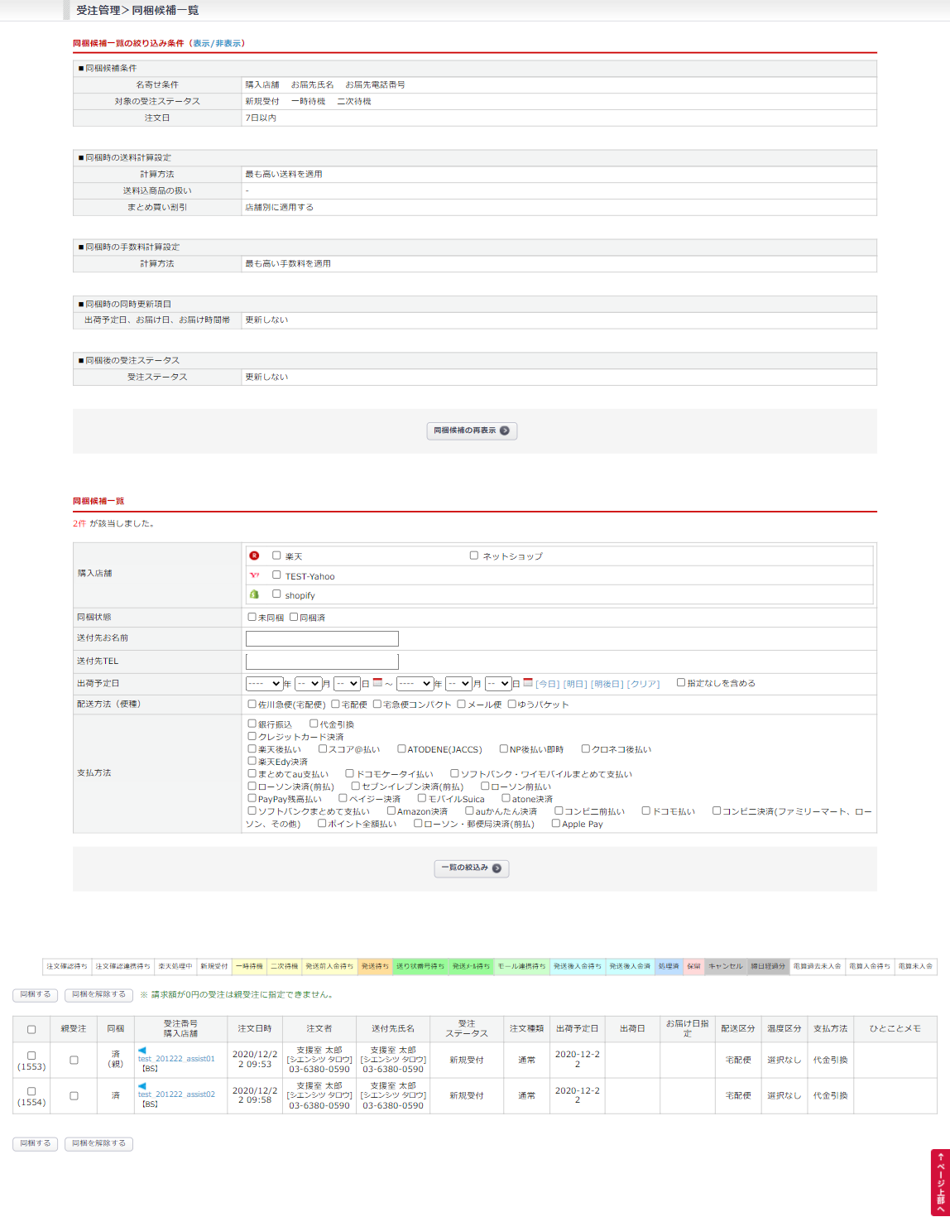Click blue arrow icon above test_201222_assist01
Image resolution: width=950 pixels, height=1217 pixels.
click(142, 1050)
